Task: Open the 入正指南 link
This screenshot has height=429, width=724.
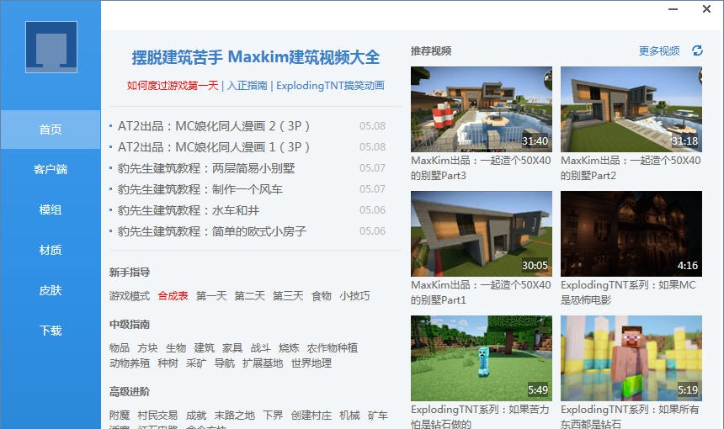Action: [247, 85]
